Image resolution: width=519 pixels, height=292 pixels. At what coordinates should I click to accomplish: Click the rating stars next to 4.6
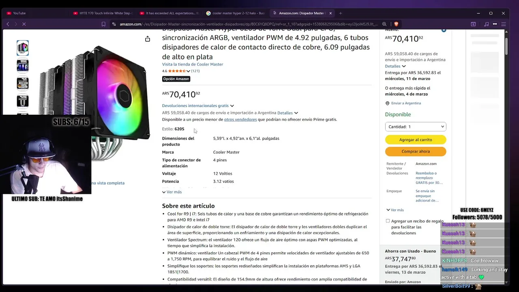[x=177, y=71]
